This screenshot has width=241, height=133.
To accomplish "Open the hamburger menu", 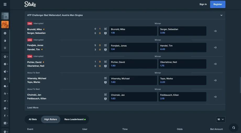I will 5,4.
